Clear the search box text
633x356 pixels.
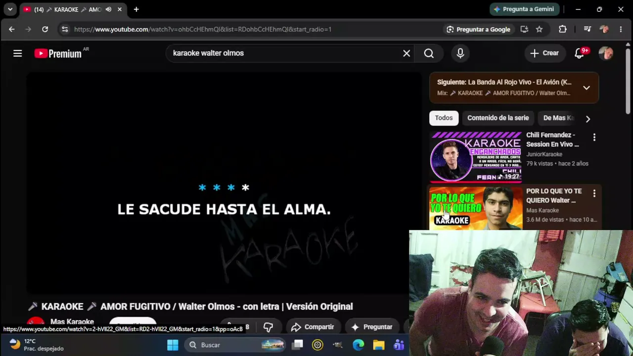coord(407,53)
